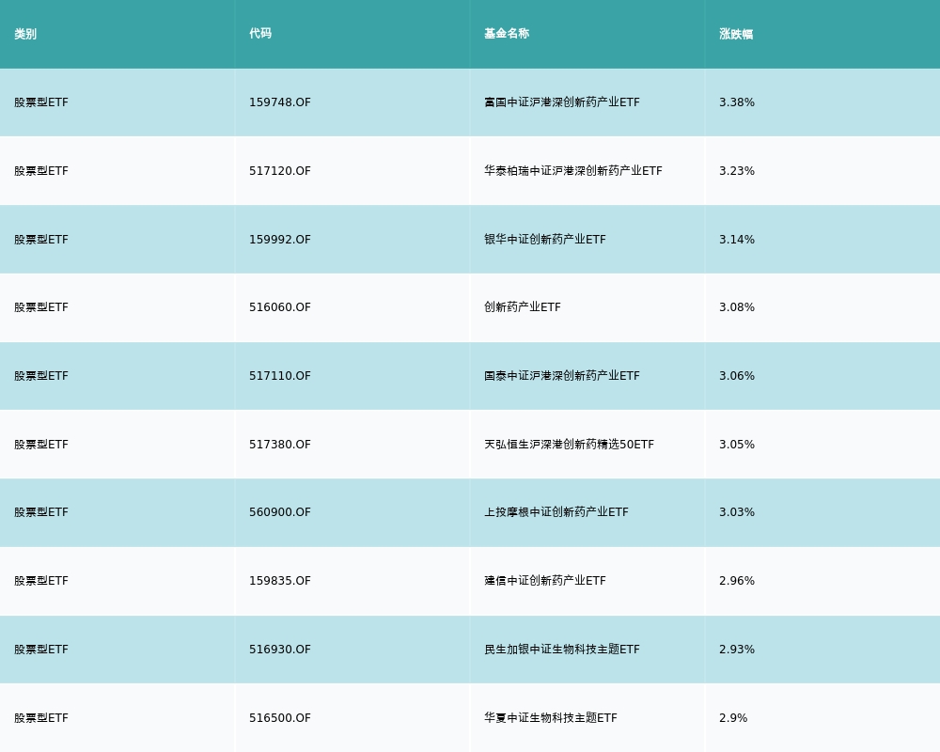Click the 3.23% change value
Viewport: 940px width, 752px height.
[x=737, y=171]
